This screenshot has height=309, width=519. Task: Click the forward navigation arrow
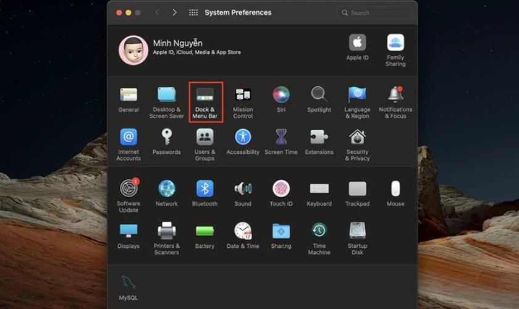pyautogui.click(x=175, y=12)
